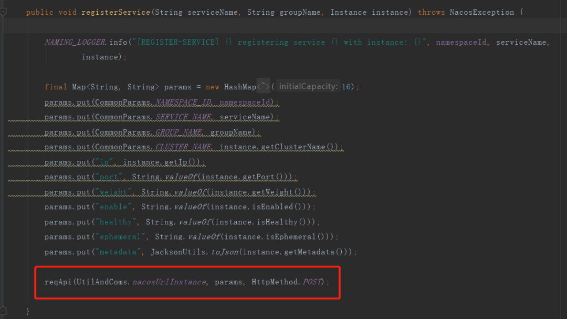Click the "healthy" string literal
The height and width of the screenshot is (319, 567).
click(115, 222)
